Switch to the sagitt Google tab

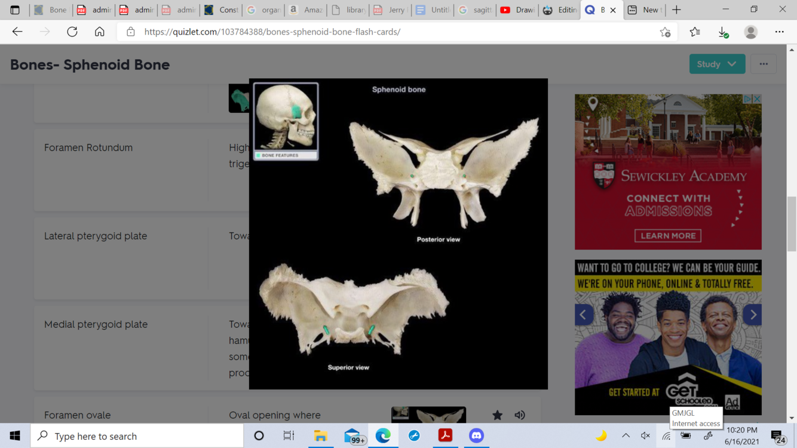click(x=476, y=10)
